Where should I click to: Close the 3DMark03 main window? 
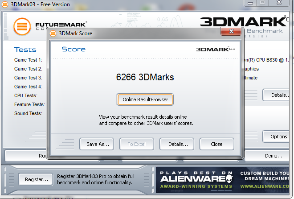pos(279,3)
